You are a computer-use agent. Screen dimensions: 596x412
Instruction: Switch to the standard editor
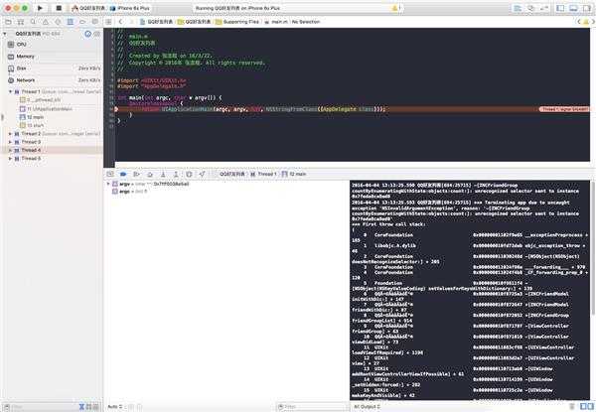coord(518,8)
